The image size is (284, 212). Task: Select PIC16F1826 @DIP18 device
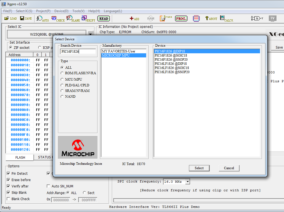click(207, 51)
